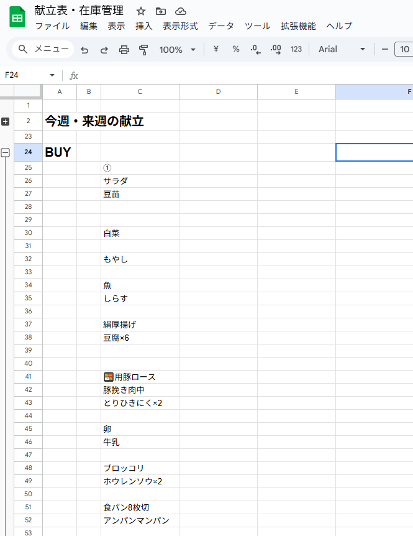Select row 24 header
Screen dimensions: 413x536
click(x=28, y=152)
